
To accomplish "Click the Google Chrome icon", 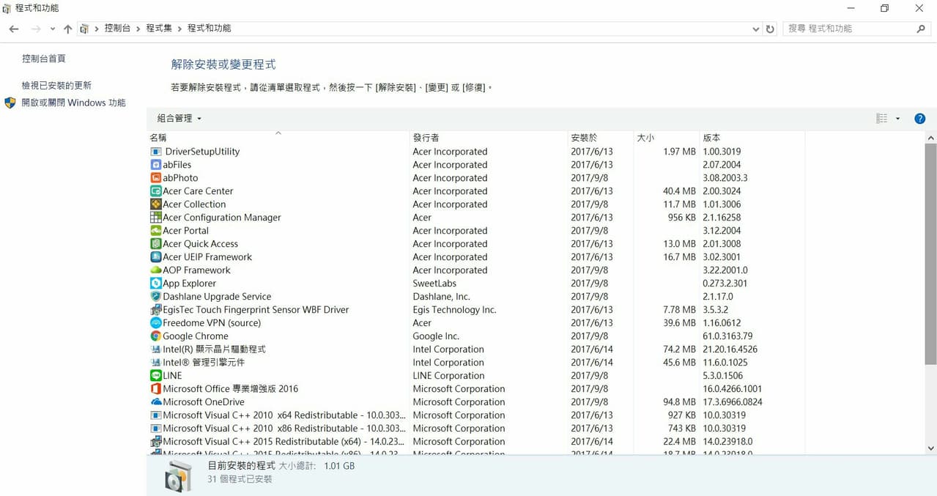I will click(155, 336).
